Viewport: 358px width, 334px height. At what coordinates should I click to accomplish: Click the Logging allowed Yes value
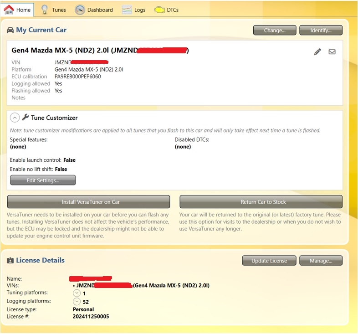pyautogui.click(x=58, y=84)
